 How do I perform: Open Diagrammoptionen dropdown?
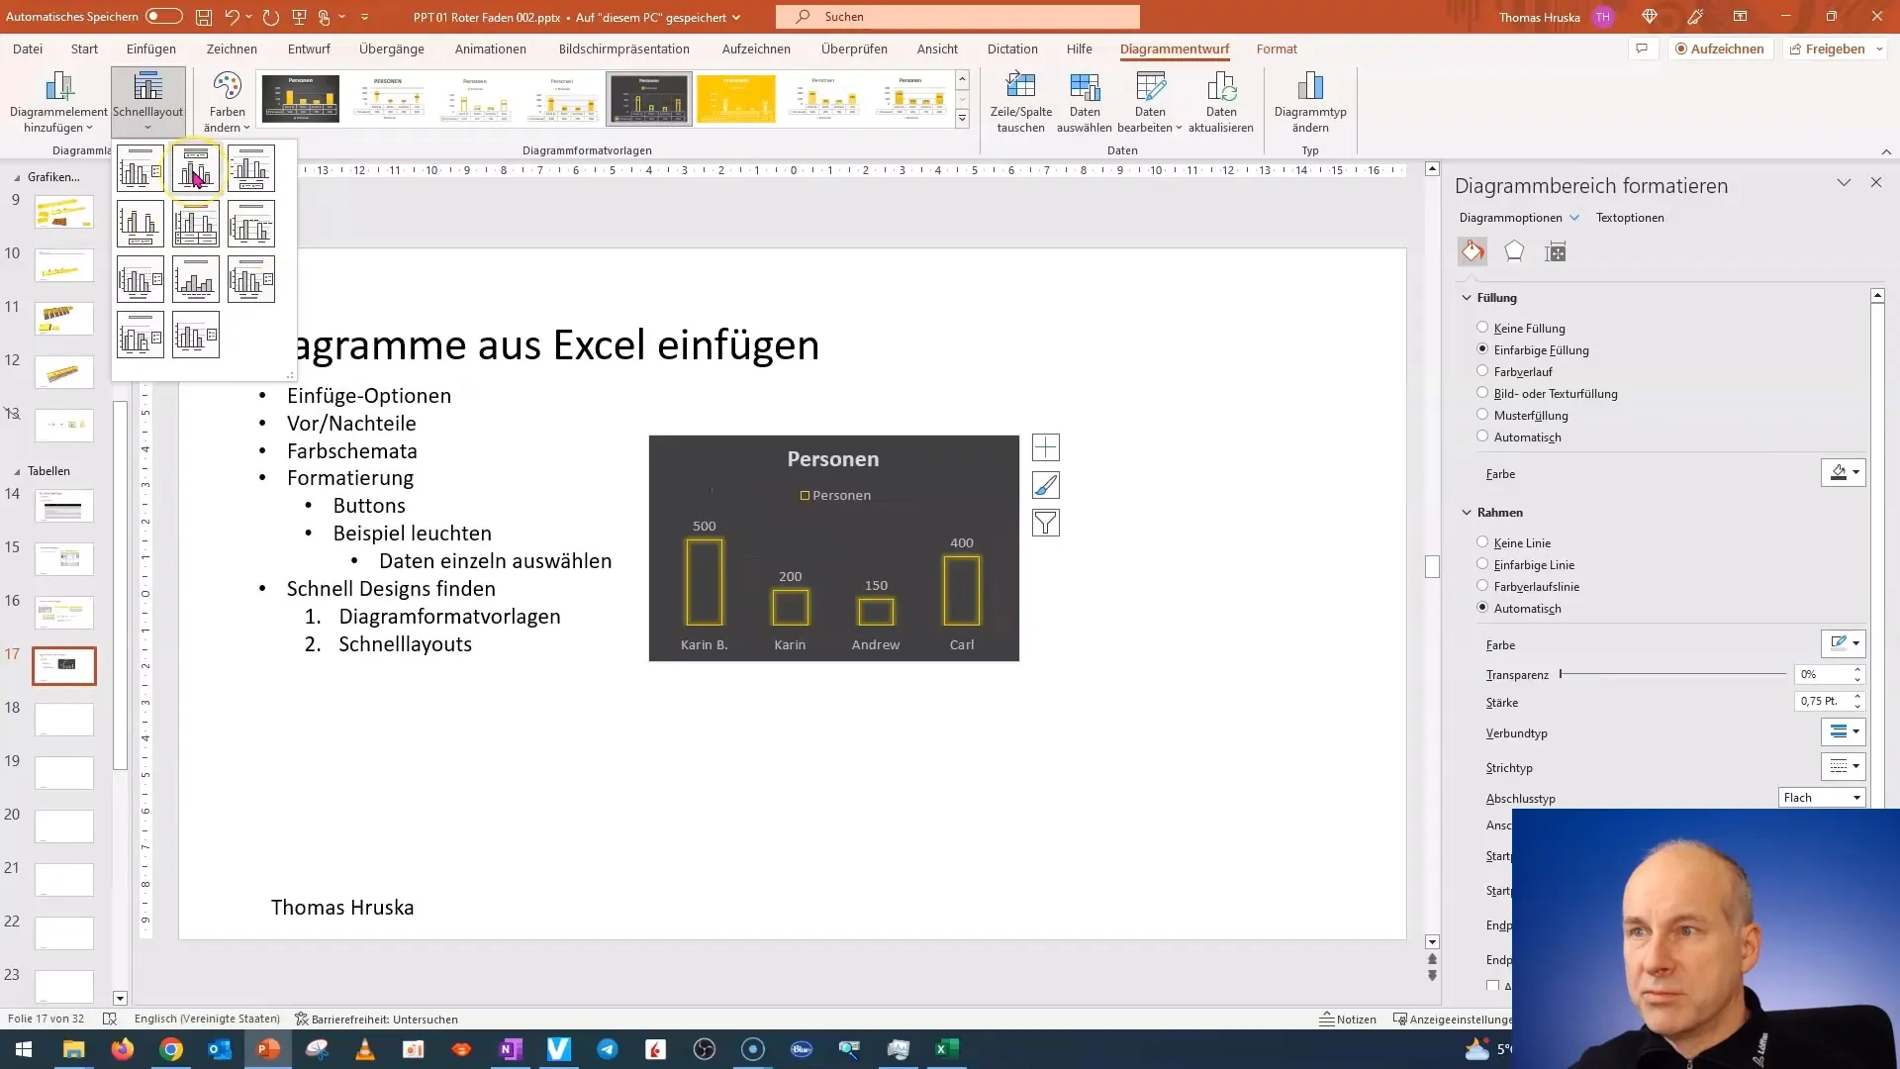[x=1519, y=216]
